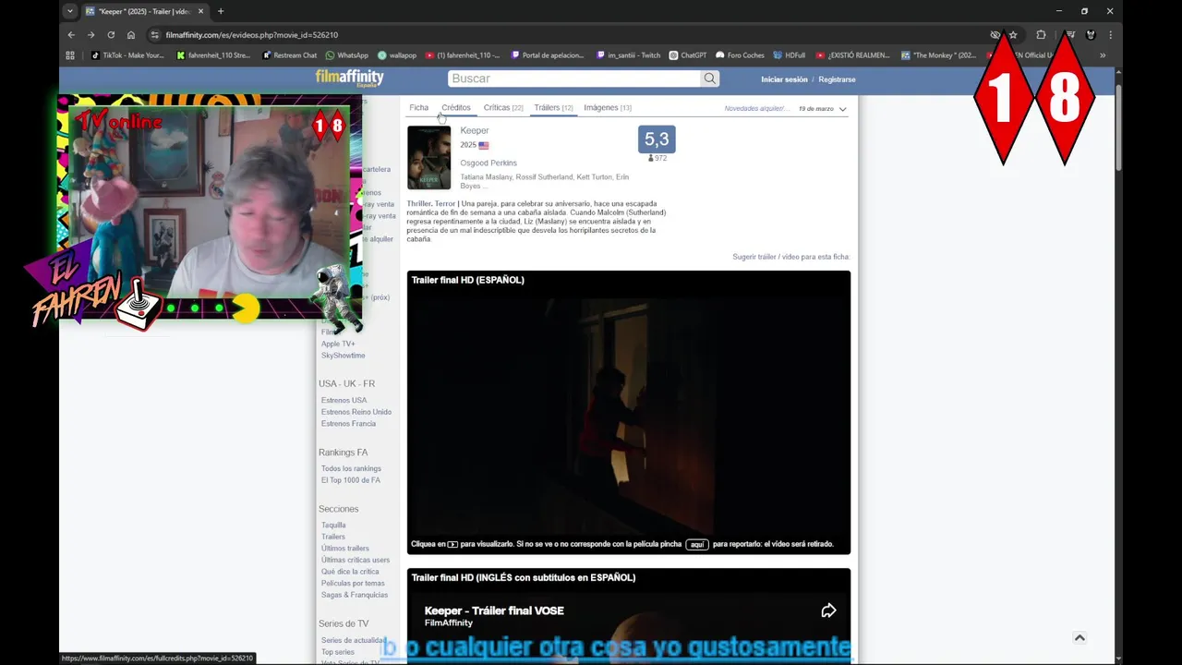Open the Portal de apelacion bookmark

[548, 55]
